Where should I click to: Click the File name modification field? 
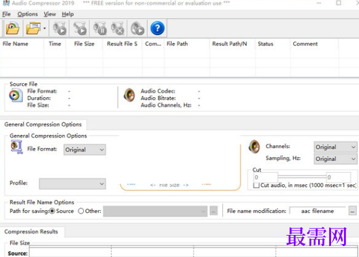[317, 211]
